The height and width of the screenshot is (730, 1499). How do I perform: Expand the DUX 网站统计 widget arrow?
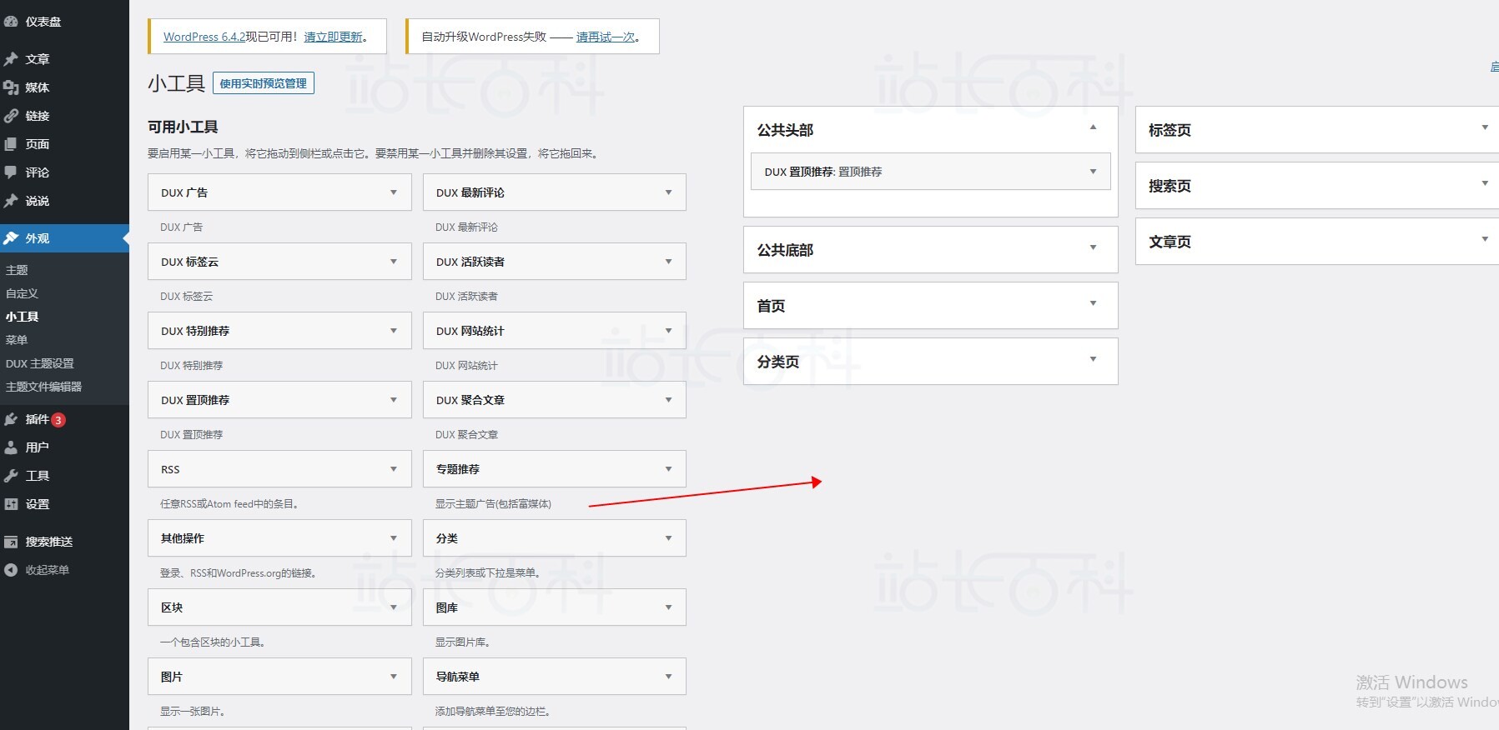[x=668, y=331]
